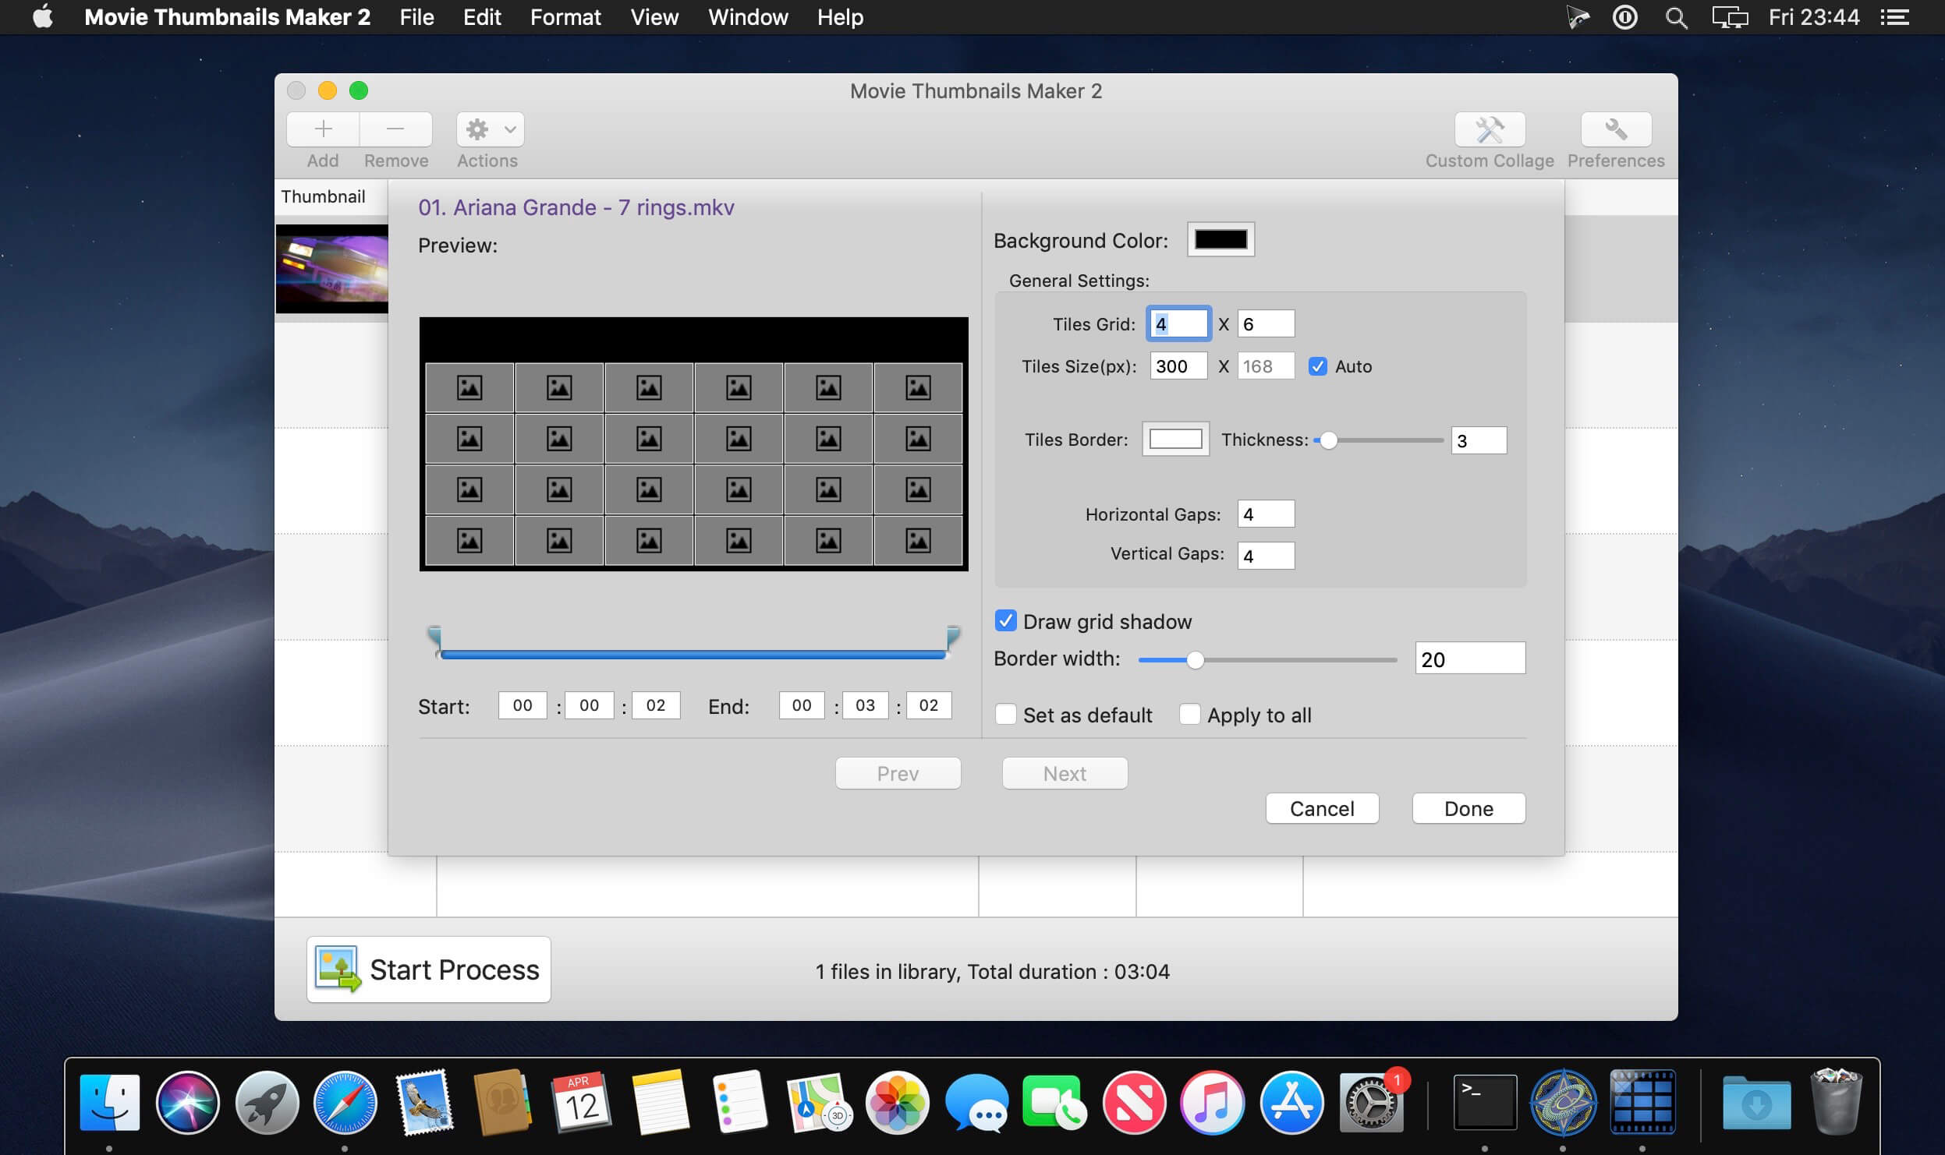Open Terminal from the dock
The width and height of the screenshot is (1945, 1155).
click(x=1484, y=1102)
